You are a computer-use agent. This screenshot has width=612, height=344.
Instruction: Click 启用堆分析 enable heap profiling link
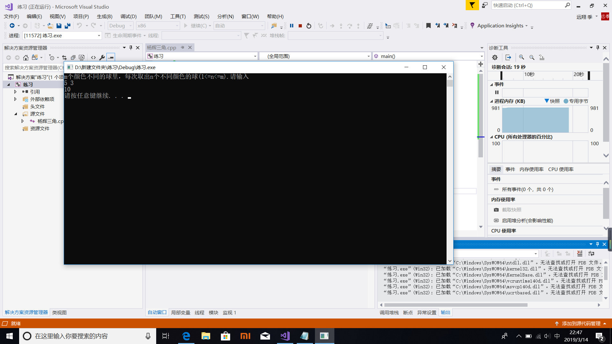click(527, 220)
